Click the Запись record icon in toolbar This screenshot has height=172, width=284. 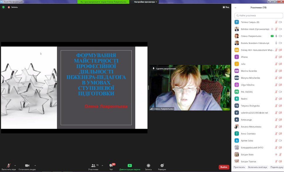point(148,166)
